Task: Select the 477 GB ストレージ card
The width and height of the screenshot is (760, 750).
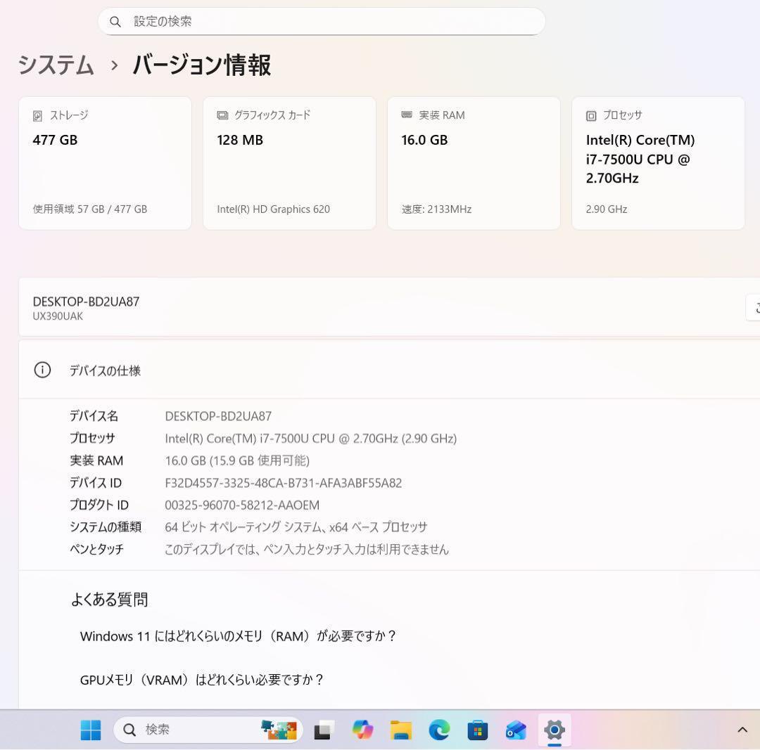Action: (x=105, y=163)
